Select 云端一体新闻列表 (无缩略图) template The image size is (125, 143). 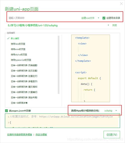(x=24, y=65)
